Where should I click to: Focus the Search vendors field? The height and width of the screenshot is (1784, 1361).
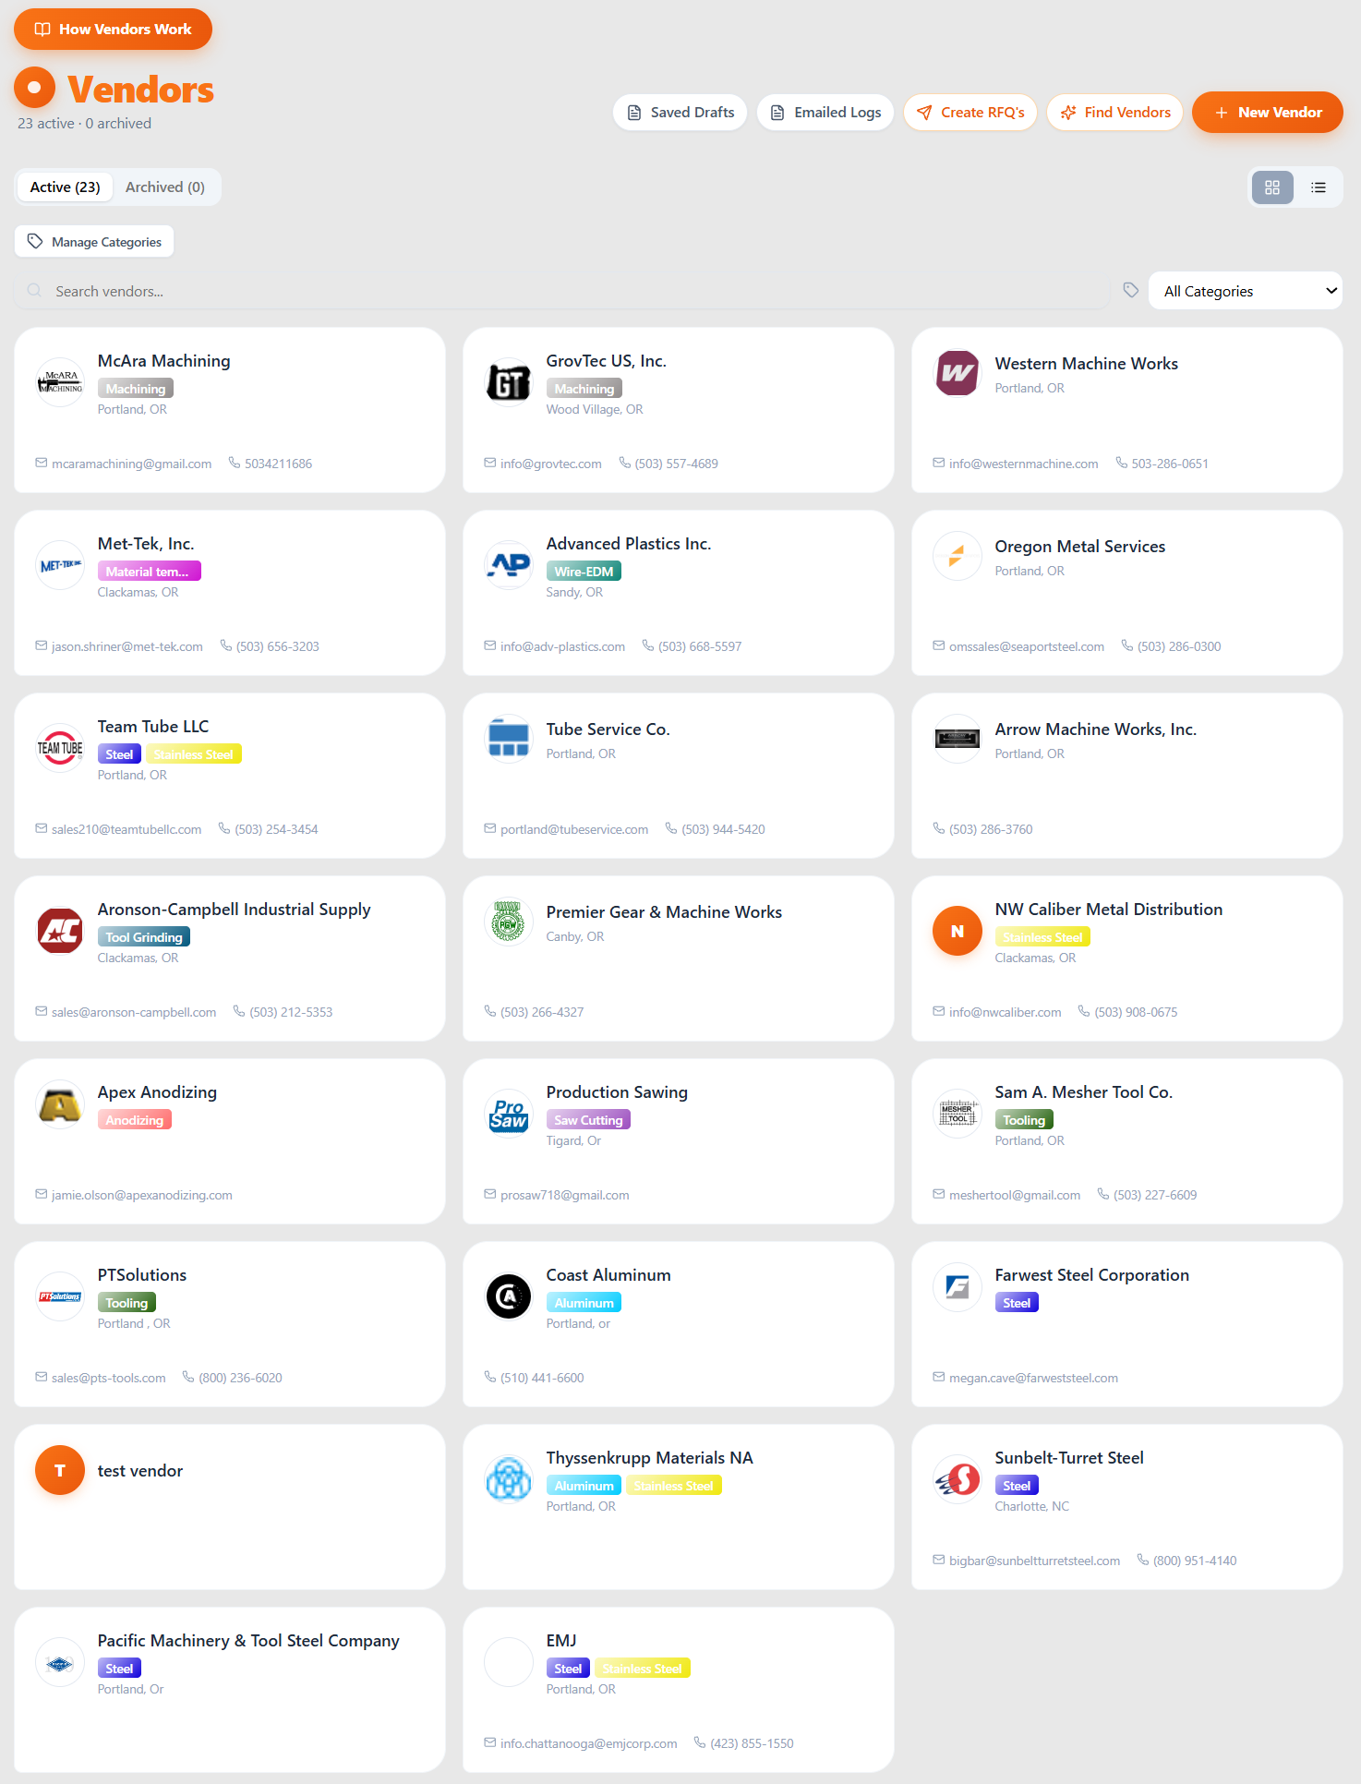click(561, 291)
